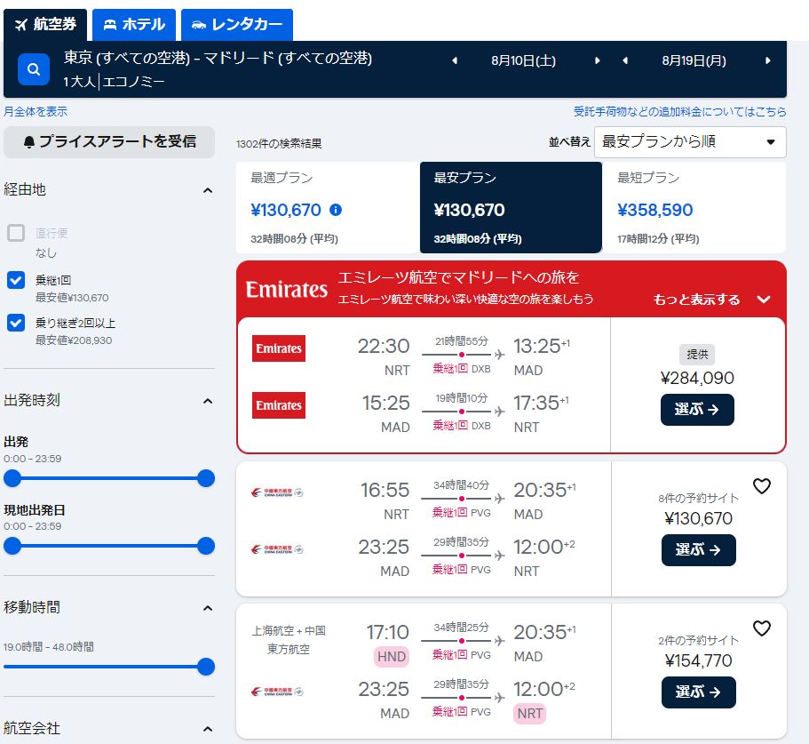Collapse the 移動時間 filter section
The width and height of the screenshot is (809, 744).
tap(208, 608)
